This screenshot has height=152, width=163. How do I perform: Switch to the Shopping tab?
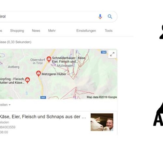tap(17, 31)
